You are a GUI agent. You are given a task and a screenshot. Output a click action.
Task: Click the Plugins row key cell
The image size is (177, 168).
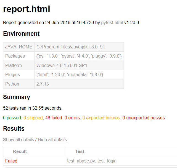pyautogui.click(x=12, y=75)
